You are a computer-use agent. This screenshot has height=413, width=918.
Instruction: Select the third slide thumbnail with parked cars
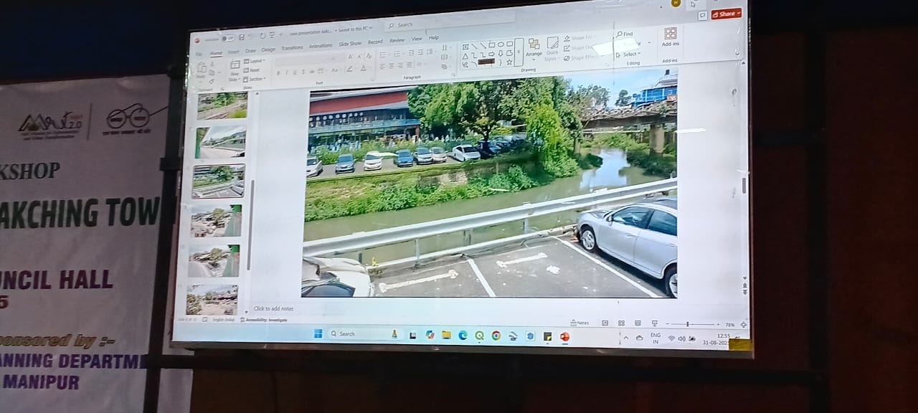tap(219, 181)
